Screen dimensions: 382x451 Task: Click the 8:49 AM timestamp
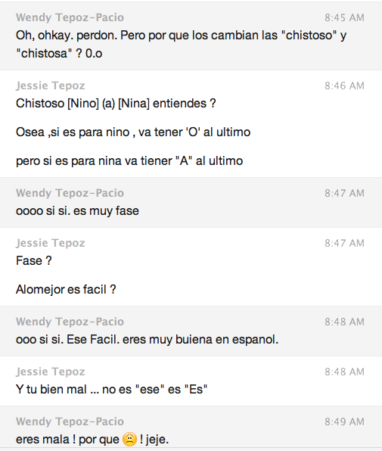pyautogui.click(x=344, y=421)
